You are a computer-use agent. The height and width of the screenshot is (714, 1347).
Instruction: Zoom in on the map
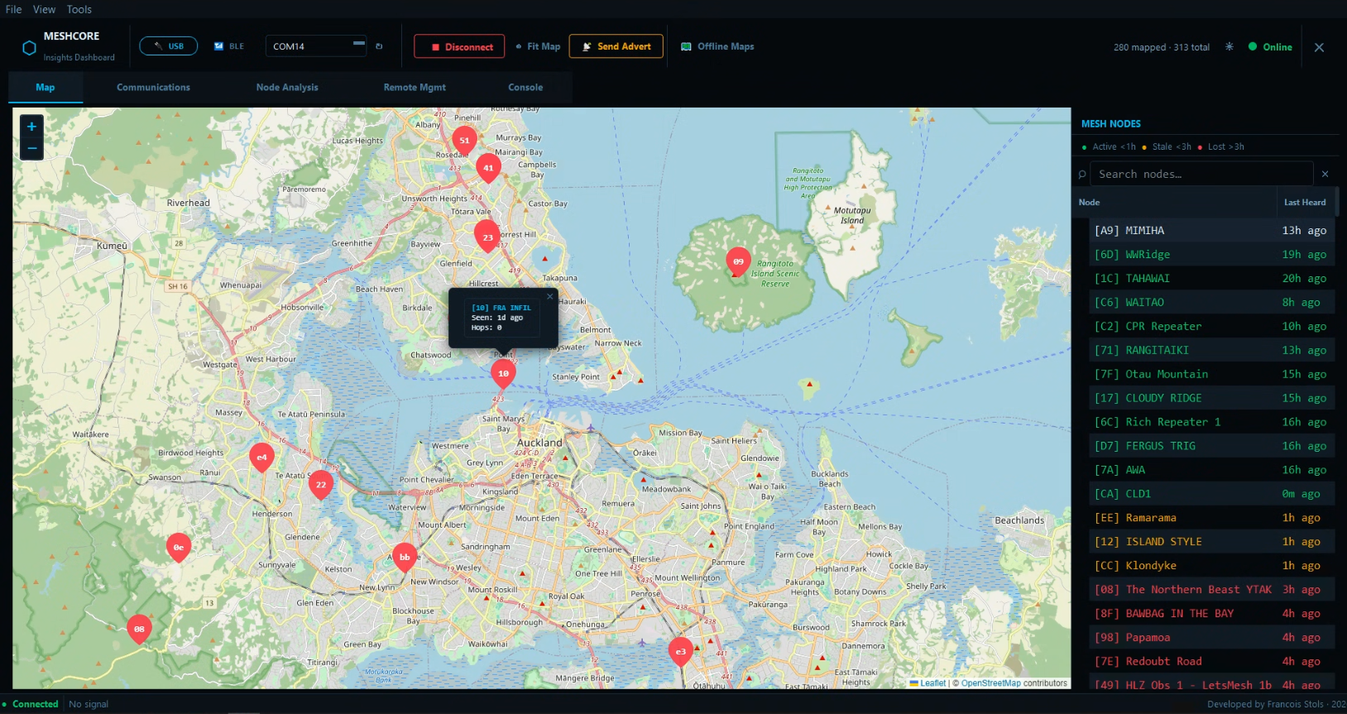[31, 127]
